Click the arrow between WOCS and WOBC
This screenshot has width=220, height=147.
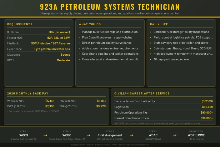pos(45,135)
